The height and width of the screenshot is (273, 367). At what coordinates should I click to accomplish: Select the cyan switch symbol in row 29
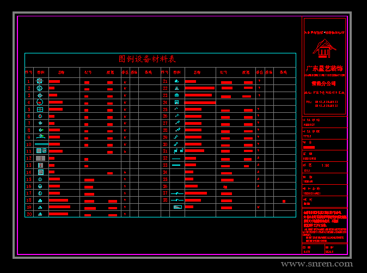[176, 137]
